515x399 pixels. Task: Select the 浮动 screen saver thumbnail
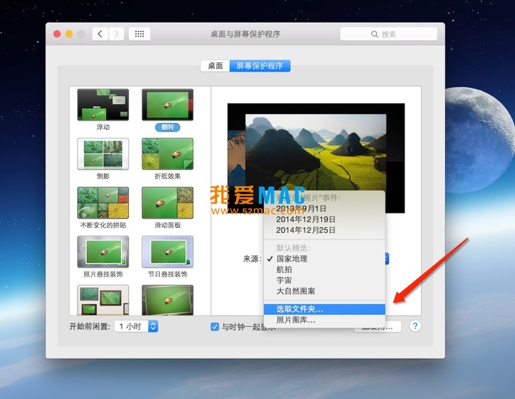tap(103, 105)
